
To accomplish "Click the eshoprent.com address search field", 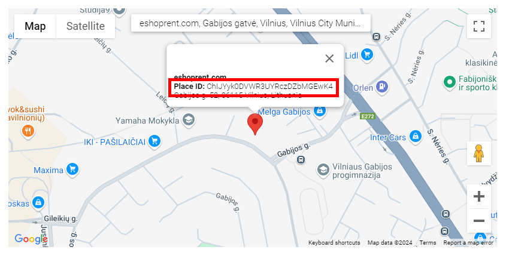I will click(250, 23).
